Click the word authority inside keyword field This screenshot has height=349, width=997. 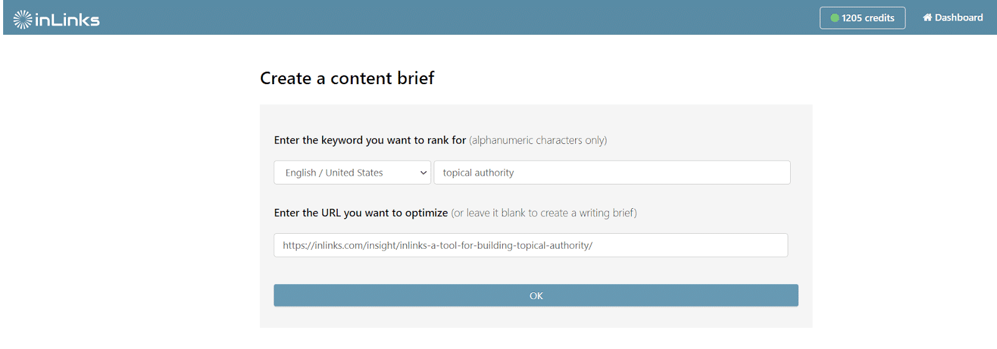coord(494,173)
